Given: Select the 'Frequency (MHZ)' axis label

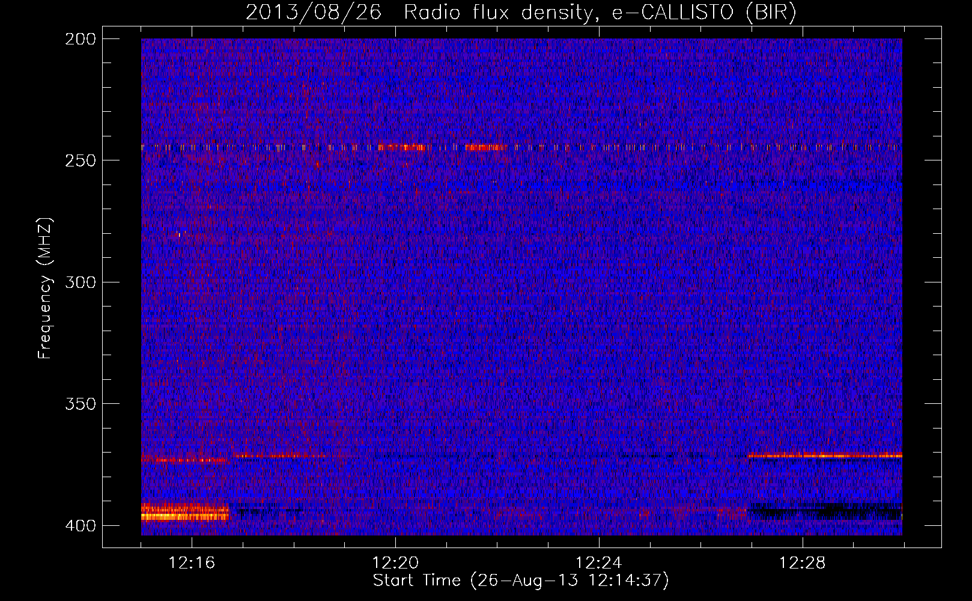Looking at the screenshot, I should click(x=45, y=288).
